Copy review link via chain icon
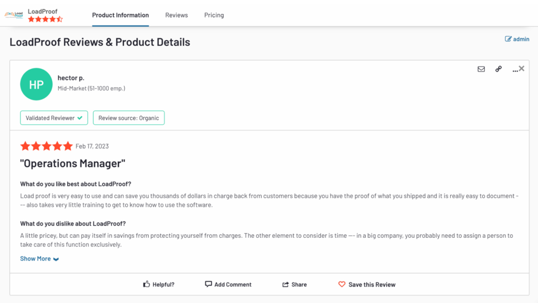 [x=499, y=69]
